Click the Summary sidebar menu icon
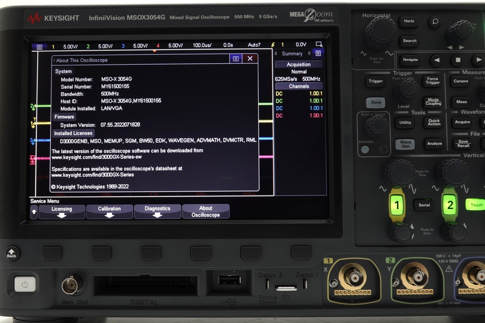485x323 pixels. pyautogui.click(x=318, y=53)
